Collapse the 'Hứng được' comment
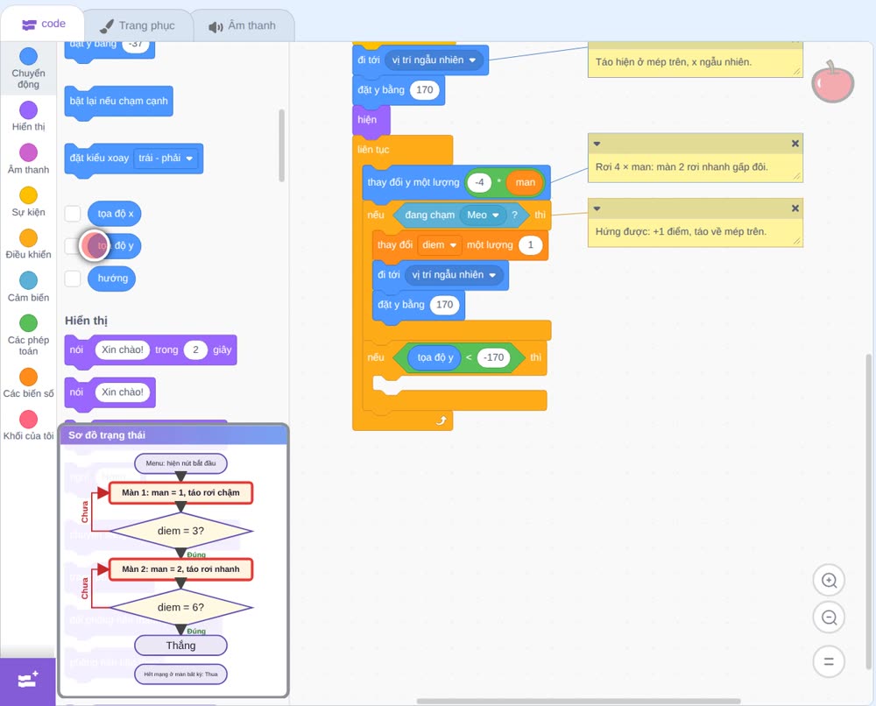The width and height of the screenshot is (876, 706). pyautogui.click(x=597, y=208)
